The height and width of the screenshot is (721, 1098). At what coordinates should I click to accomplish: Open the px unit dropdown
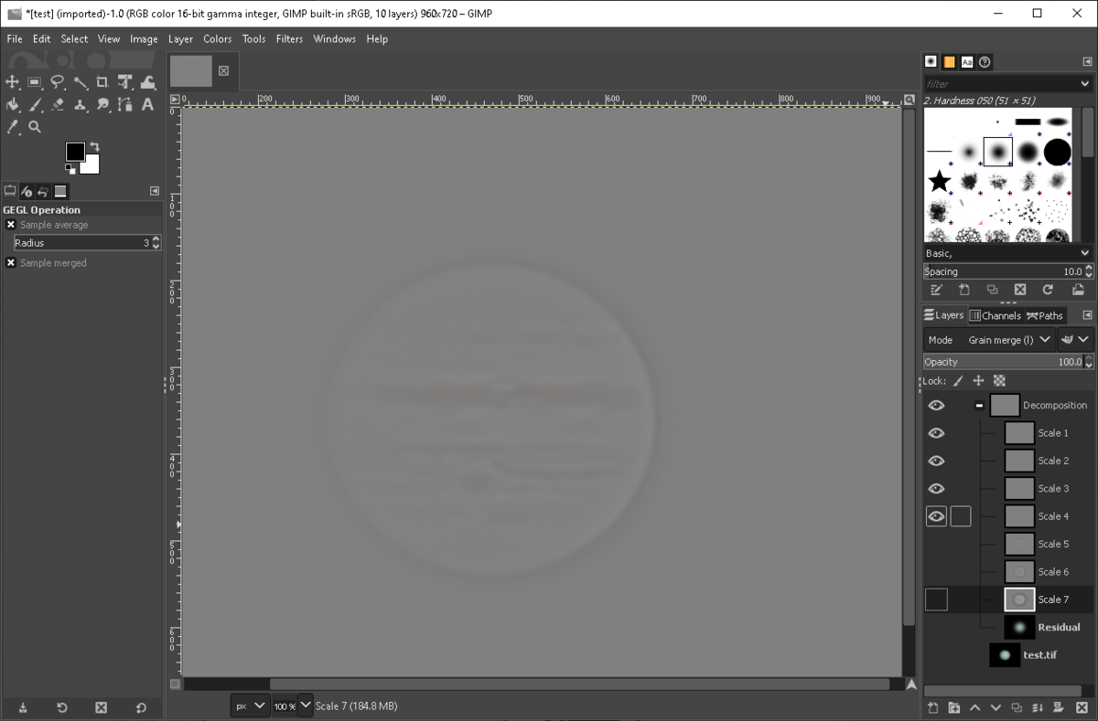(x=251, y=705)
